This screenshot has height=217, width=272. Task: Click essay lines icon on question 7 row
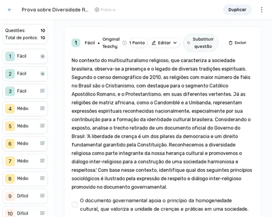tap(42, 160)
